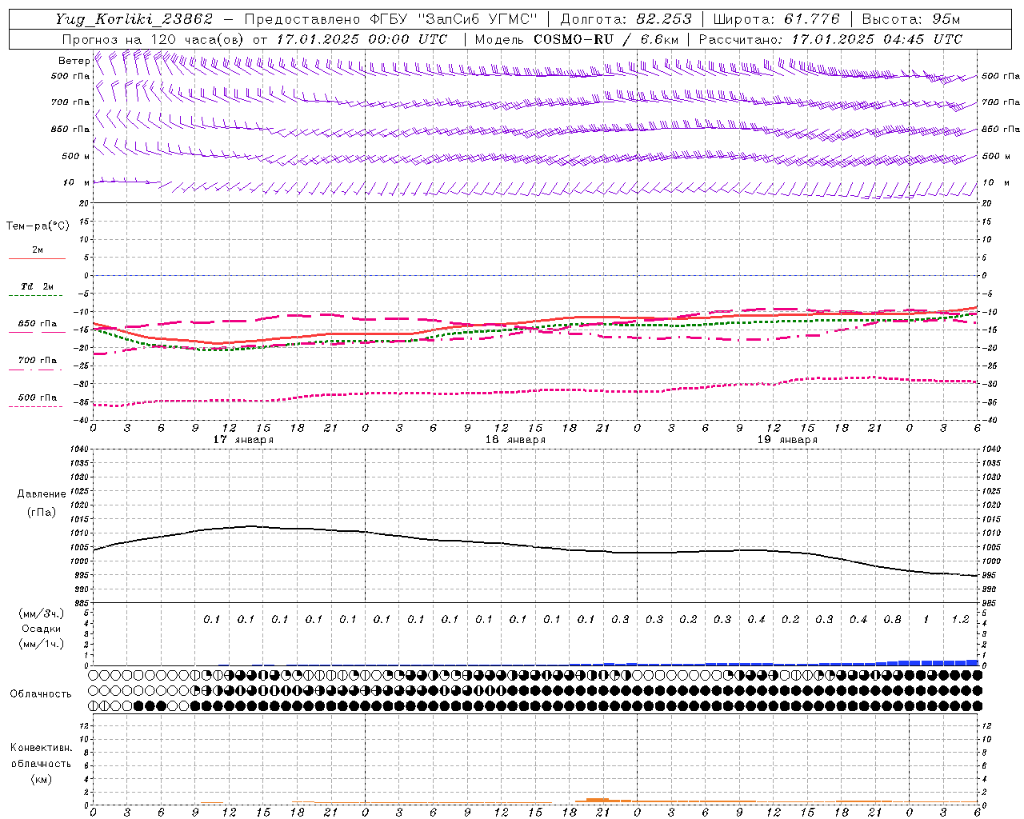Viewport: 1024px width, 819px height.
Task: Click the 1.2 precipitation value
Action: pyautogui.click(x=960, y=619)
